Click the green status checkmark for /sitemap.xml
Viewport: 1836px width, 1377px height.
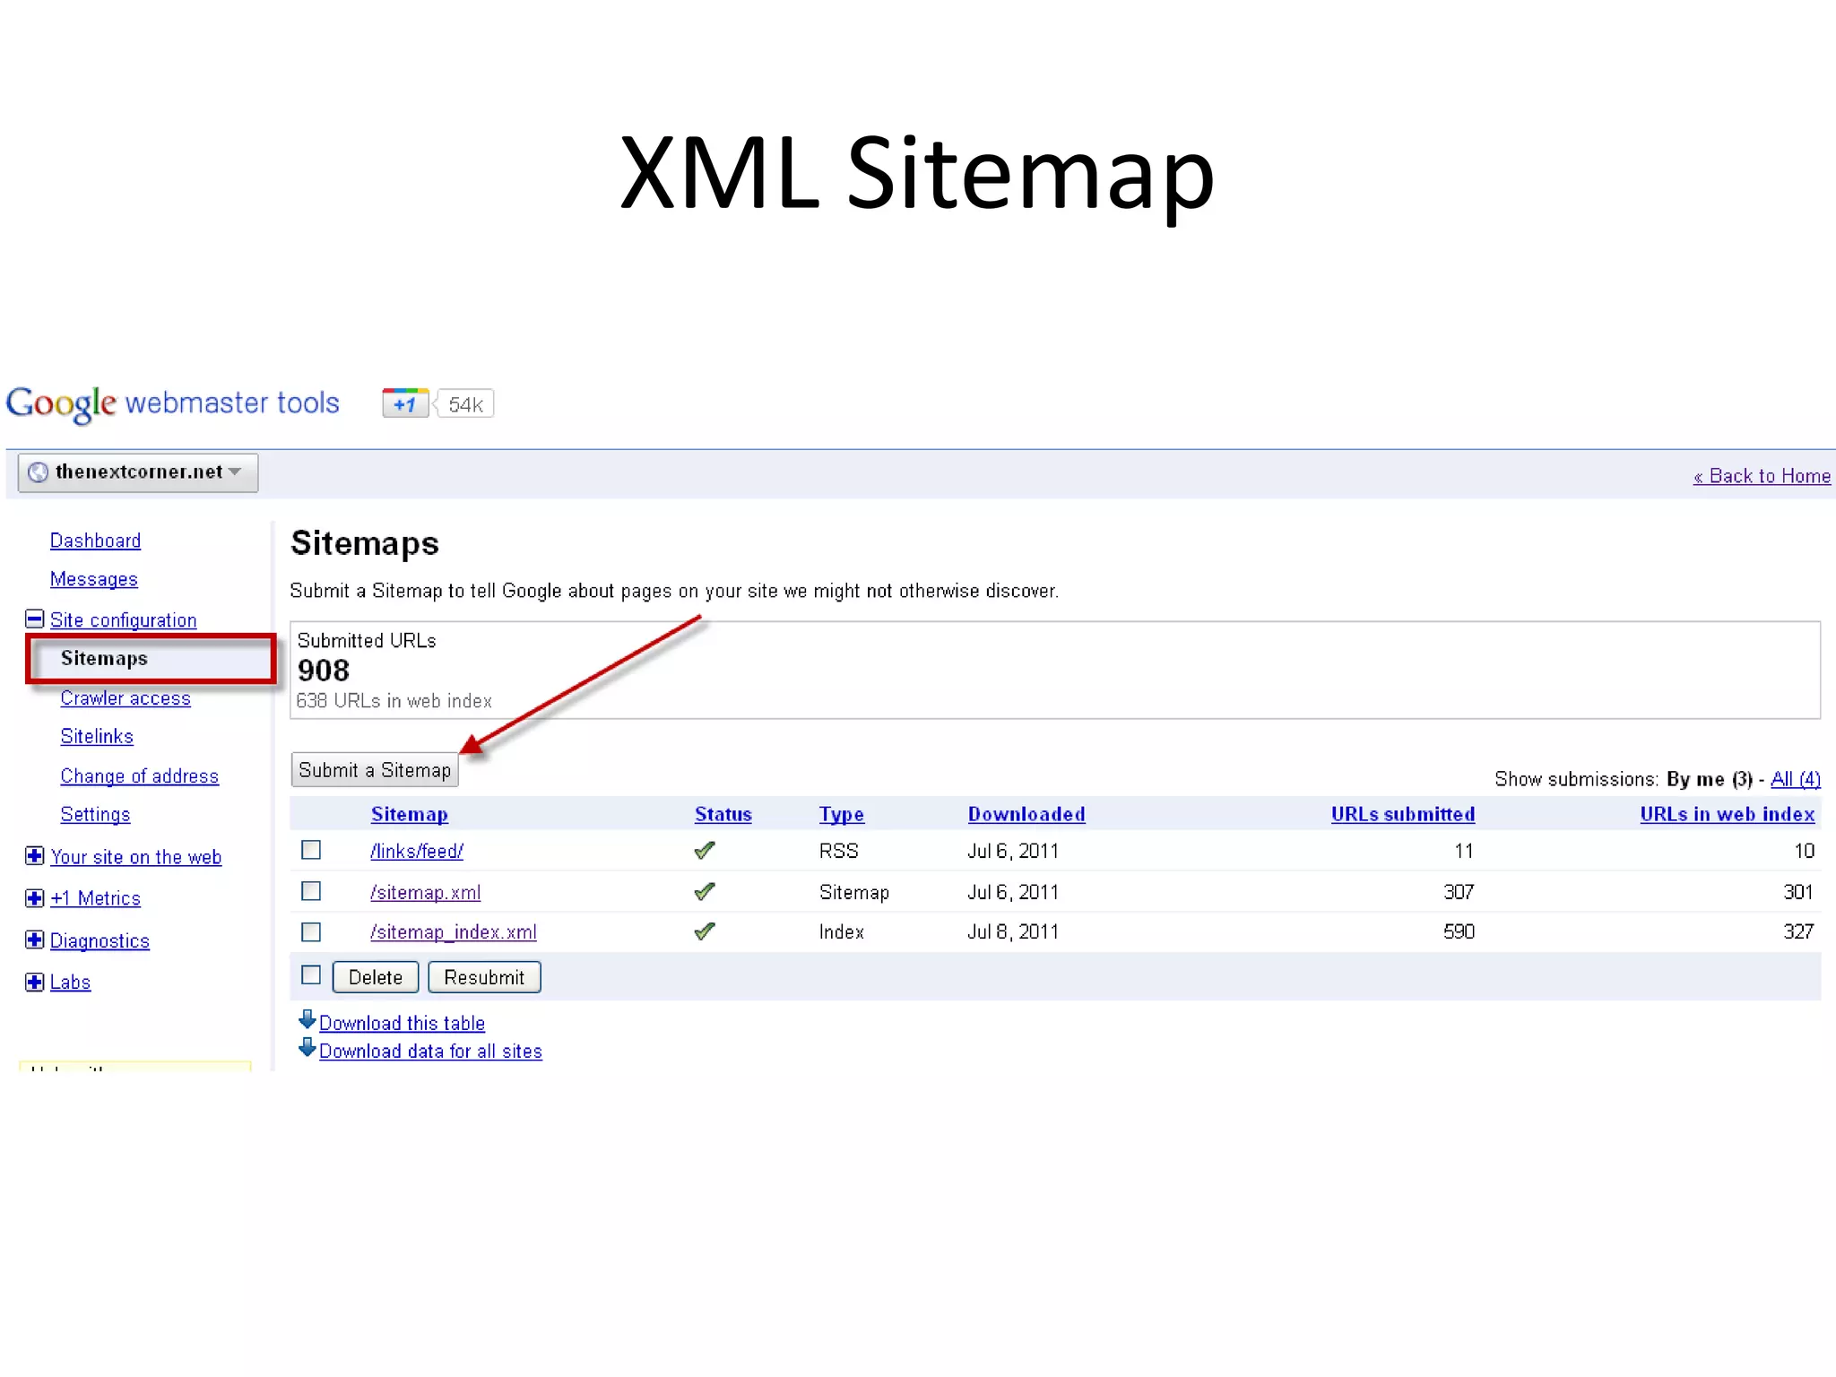(x=705, y=891)
